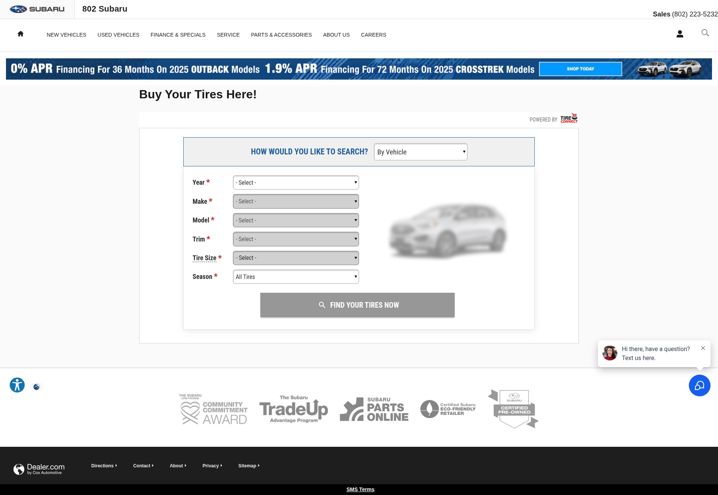This screenshot has height=495, width=718.
Task: Open the Trim select dropdown
Action: coord(296,239)
